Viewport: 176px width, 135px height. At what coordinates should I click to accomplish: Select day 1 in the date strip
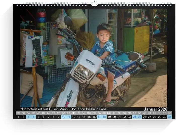coord(18,117)
